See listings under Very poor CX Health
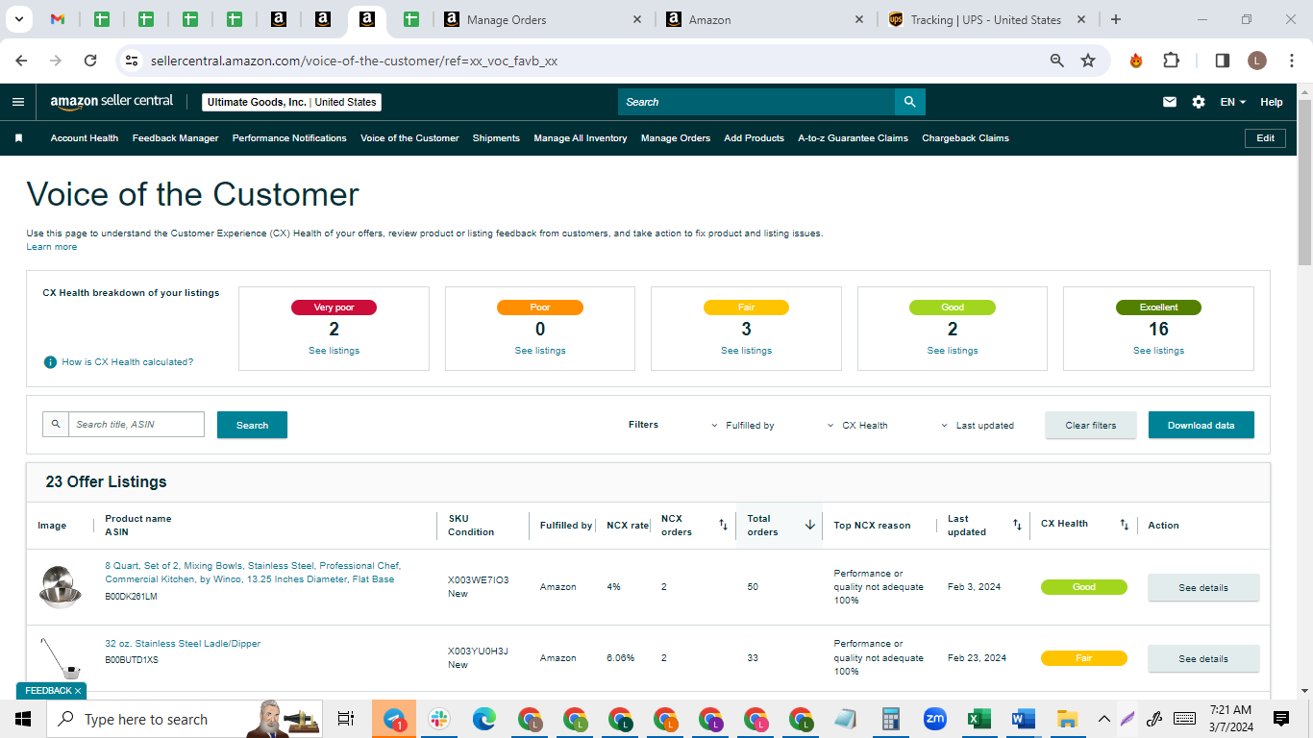 click(334, 351)
